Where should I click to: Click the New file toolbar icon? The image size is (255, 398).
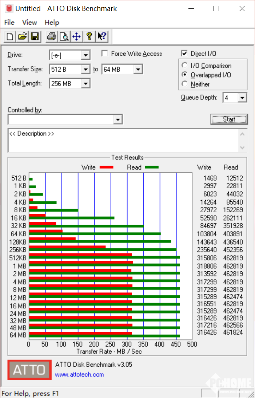tap(10, 36)
